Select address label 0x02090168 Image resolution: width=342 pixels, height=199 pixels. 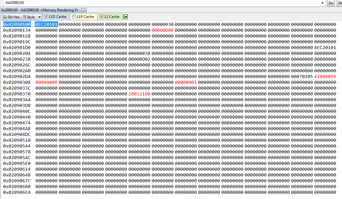click(17, 36)
